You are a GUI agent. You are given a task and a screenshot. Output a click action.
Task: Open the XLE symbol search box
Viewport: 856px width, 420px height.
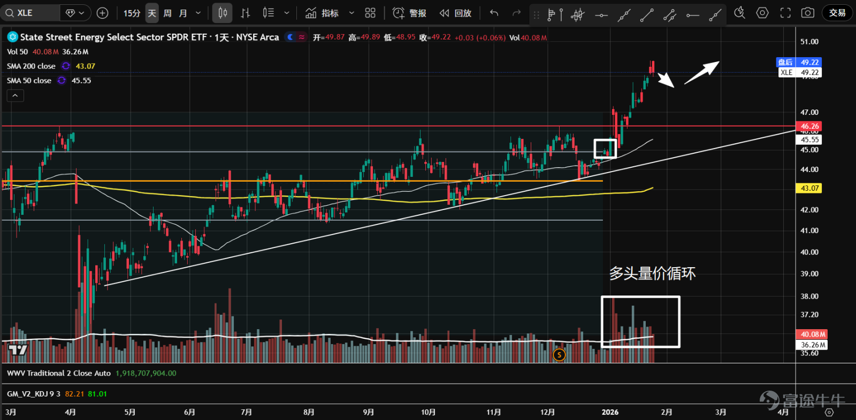pos(30,13)
